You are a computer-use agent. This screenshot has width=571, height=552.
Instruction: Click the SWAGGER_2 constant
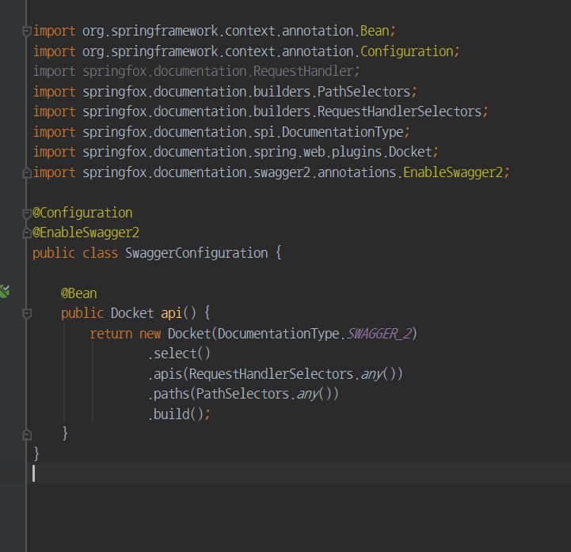click(379, 334)
